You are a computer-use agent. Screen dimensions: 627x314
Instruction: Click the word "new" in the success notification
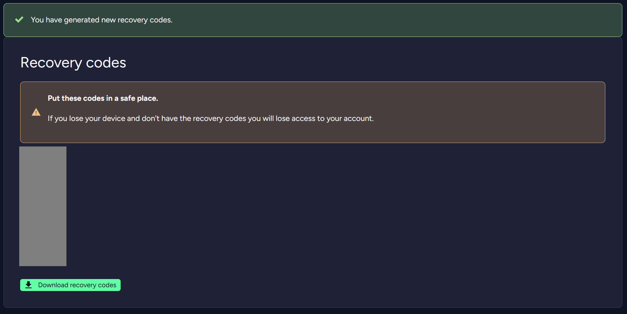pyautogui.click(x=108, y=20)
